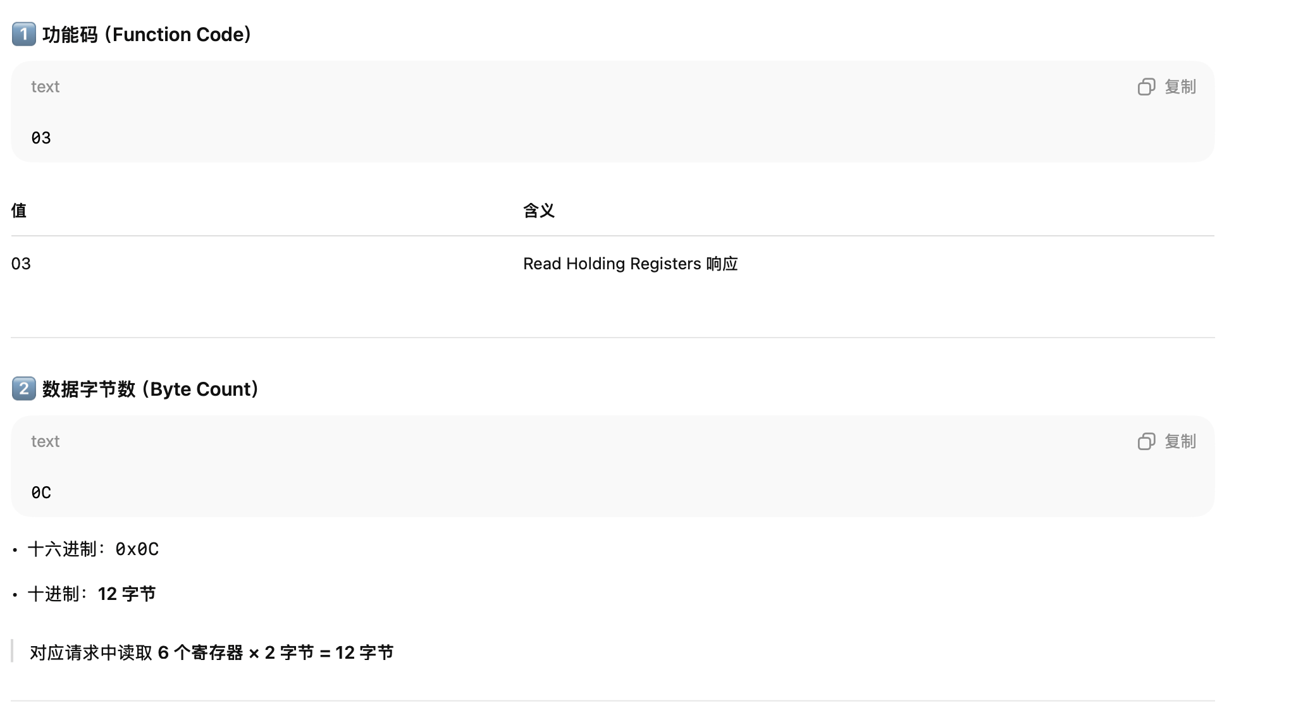
Task: Click the 03 code inside the first code block
Action: tap(41, 138)
